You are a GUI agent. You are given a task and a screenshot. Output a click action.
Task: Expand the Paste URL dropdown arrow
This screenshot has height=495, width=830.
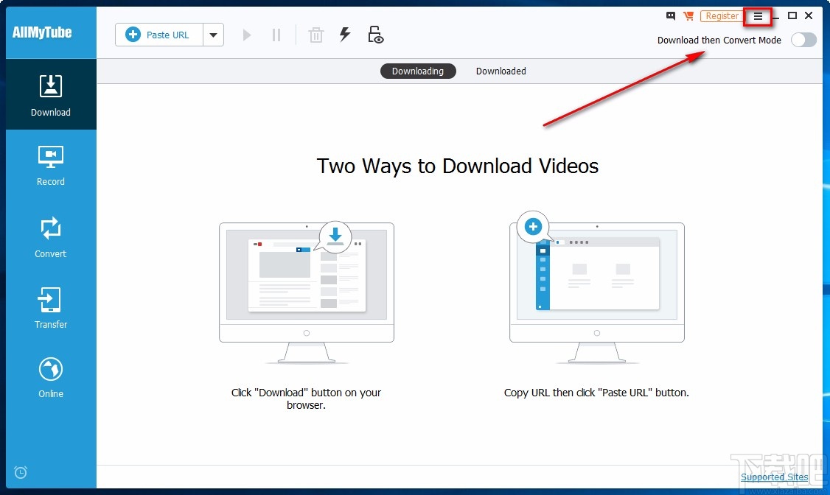pyautogui.click(x=213, y=35)
